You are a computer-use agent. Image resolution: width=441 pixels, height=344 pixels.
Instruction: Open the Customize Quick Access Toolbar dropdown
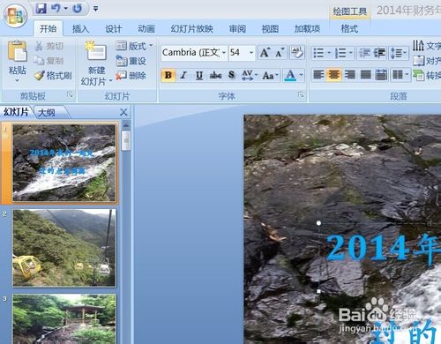pos(96,9)
